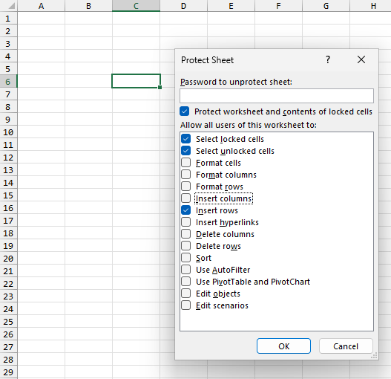Image resolution: width=391 pixels, height=379 pixels.
Task: Select row 6 header
Action: (x=8, y=82)
